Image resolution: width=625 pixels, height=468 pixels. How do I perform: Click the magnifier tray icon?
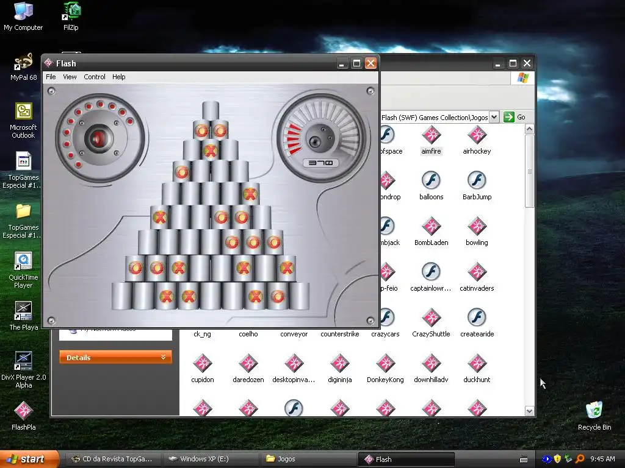pos(580,459)
